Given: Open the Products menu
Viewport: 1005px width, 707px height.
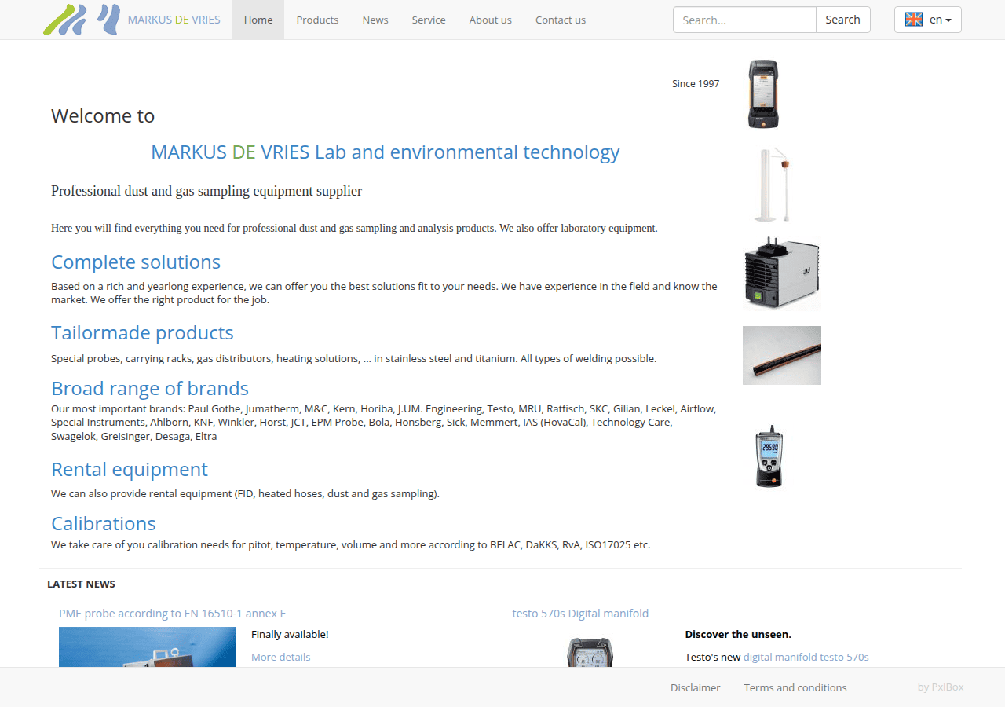Looking at the screenshot, I should coord(317,20).
